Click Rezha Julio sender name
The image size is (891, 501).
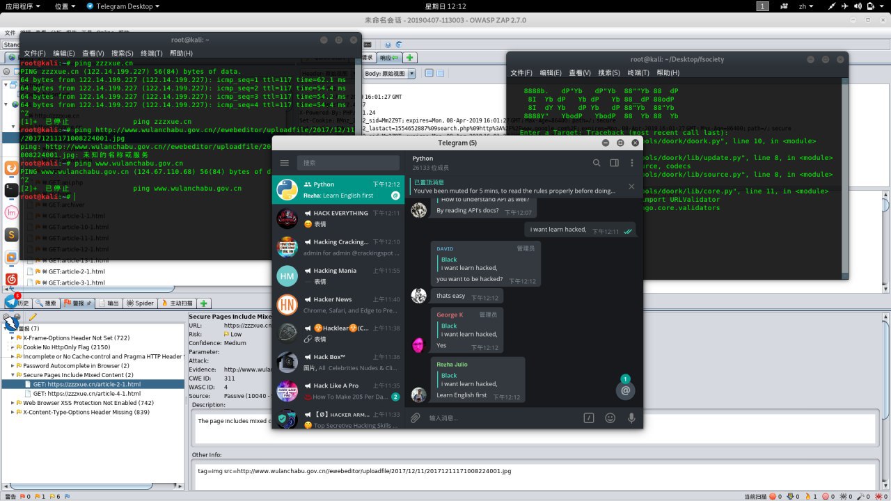(452, 364)
